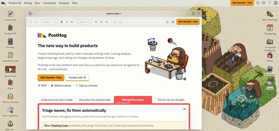Screen dimensions: 279x131
Task: Click the comment icon in editor toolbar
Action: point(120,22)
